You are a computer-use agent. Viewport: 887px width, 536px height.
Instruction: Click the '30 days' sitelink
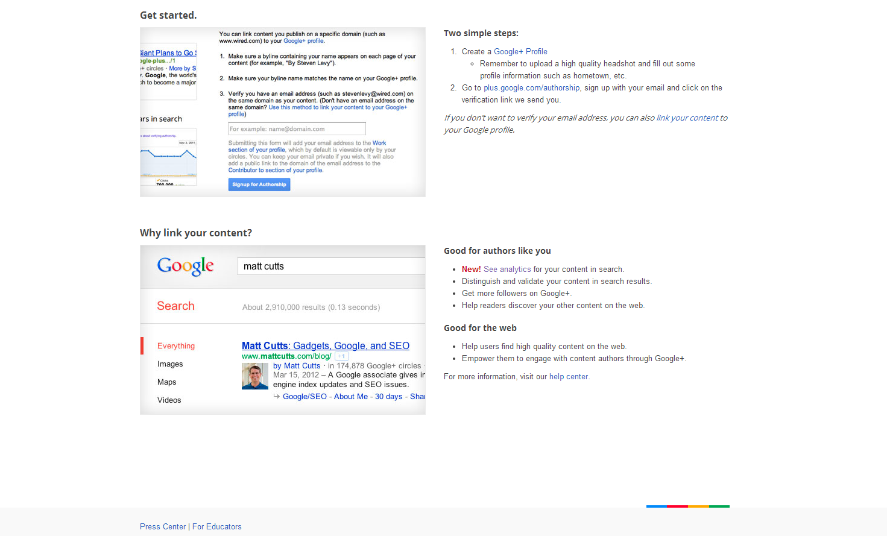[x=389, y=397]
